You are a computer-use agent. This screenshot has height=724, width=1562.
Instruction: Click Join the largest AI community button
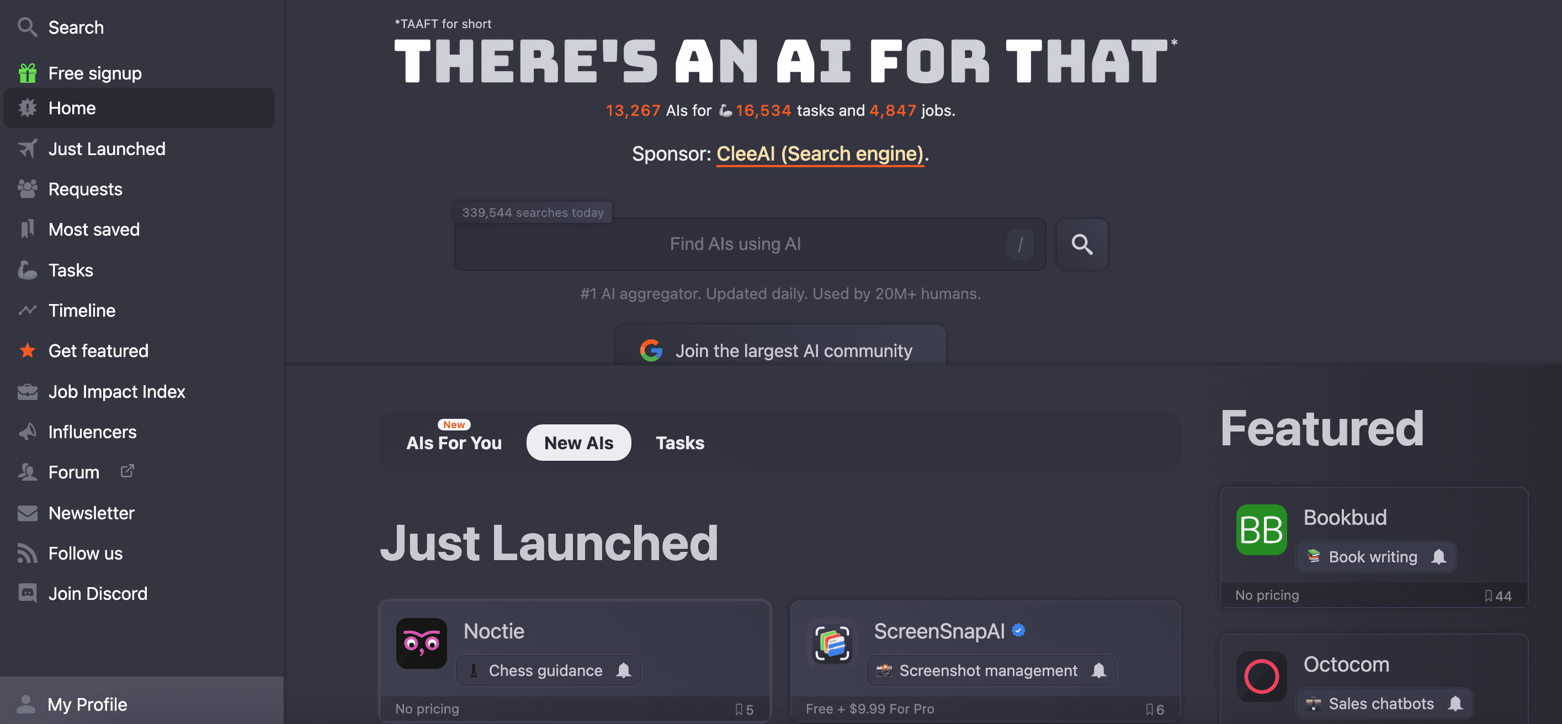780,350
